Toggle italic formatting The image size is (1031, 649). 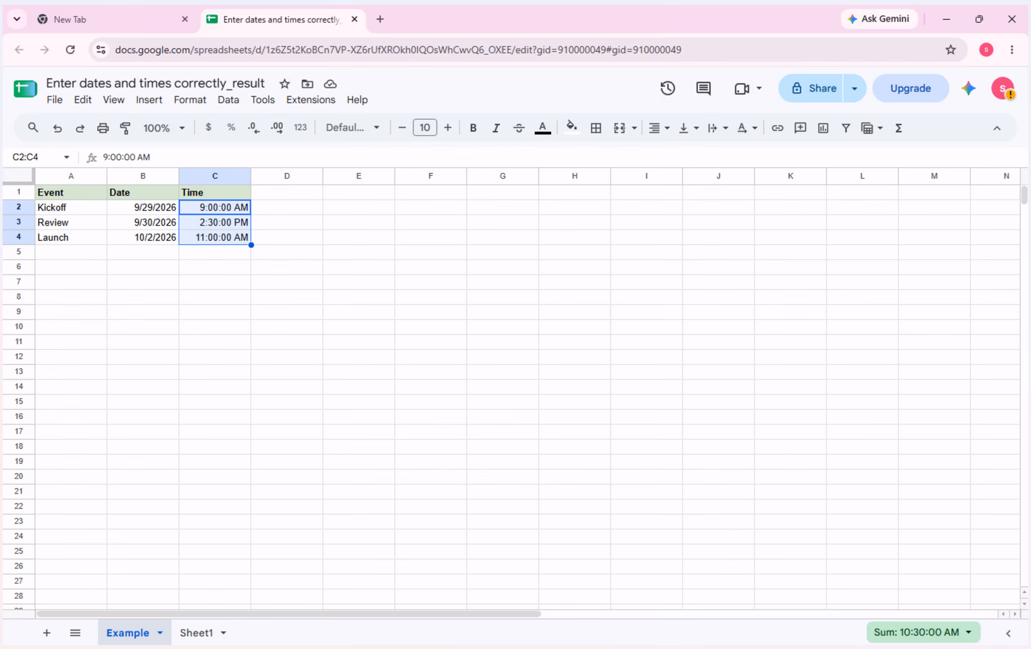[496, 128]
